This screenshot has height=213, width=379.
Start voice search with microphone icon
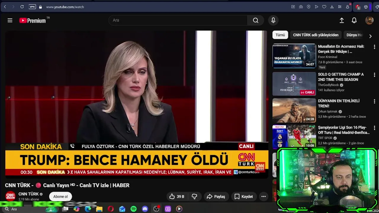273,20
